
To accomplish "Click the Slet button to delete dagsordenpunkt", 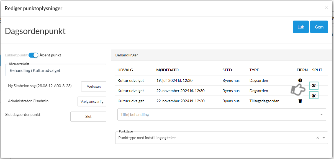I will point(88,116).
